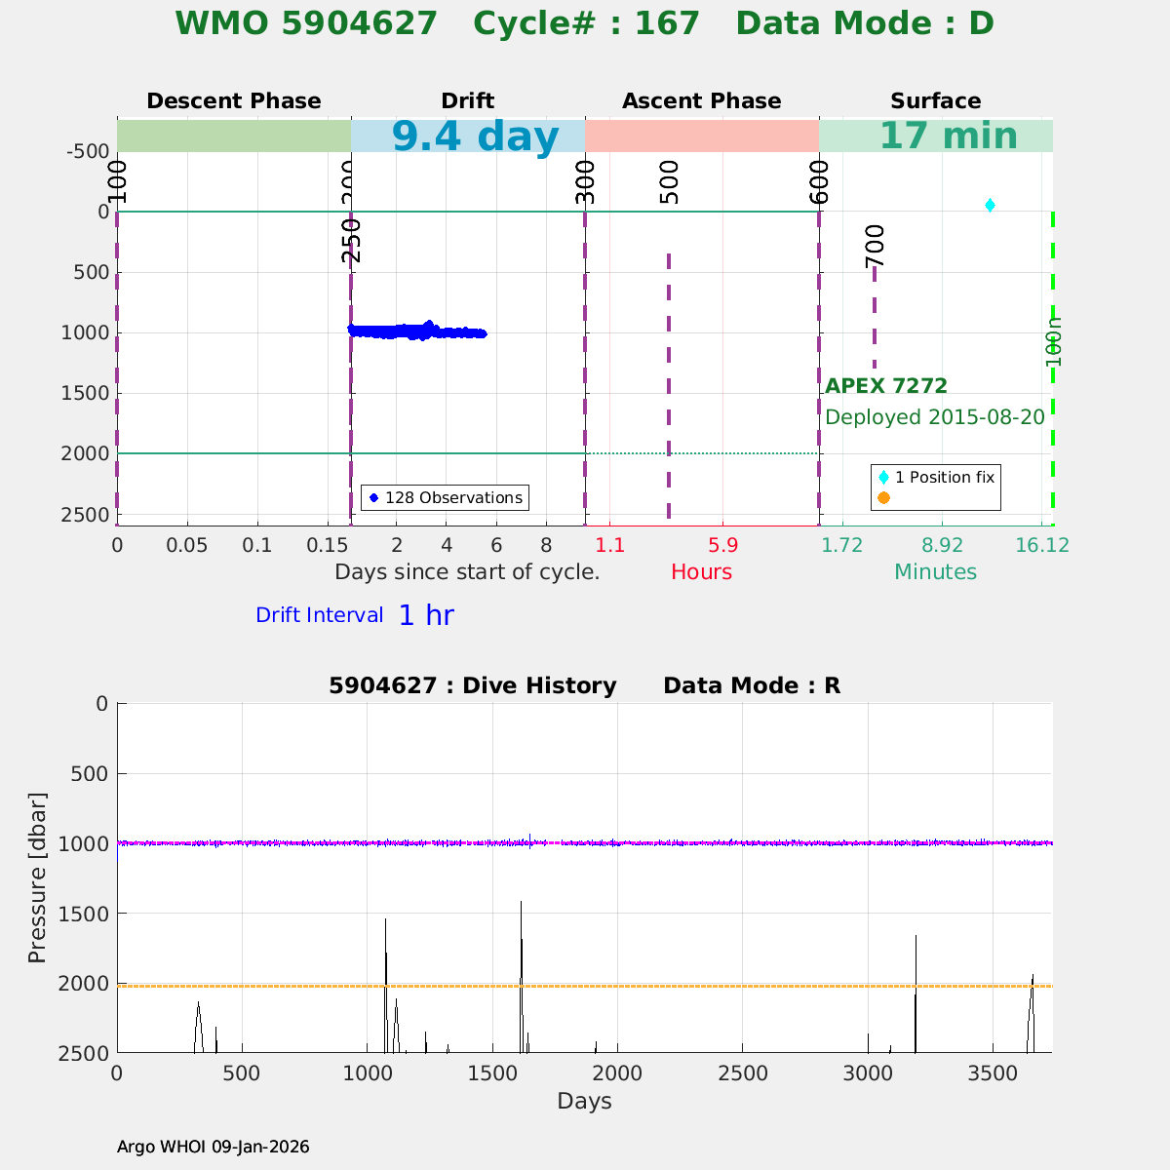The height and width of the screenshot is (1170, 1170).
Task: Click the Surface band showing 17 min
Action: (935, 136)
